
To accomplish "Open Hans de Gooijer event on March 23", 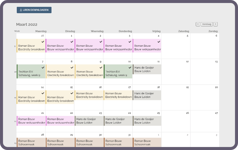I will [x=89, y=121].
